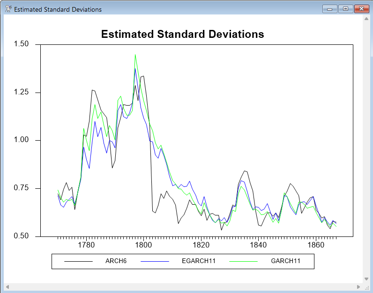The image size is (373, 293).
Task: Click the vertical scrollbar down arrow
Action: point(366,279)
